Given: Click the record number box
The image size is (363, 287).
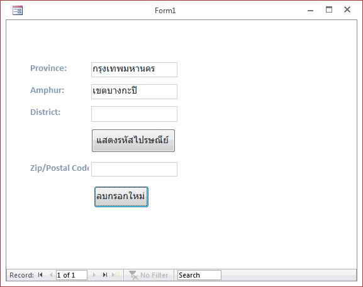Looking at the screenshot, I should [x=71, y=275].
